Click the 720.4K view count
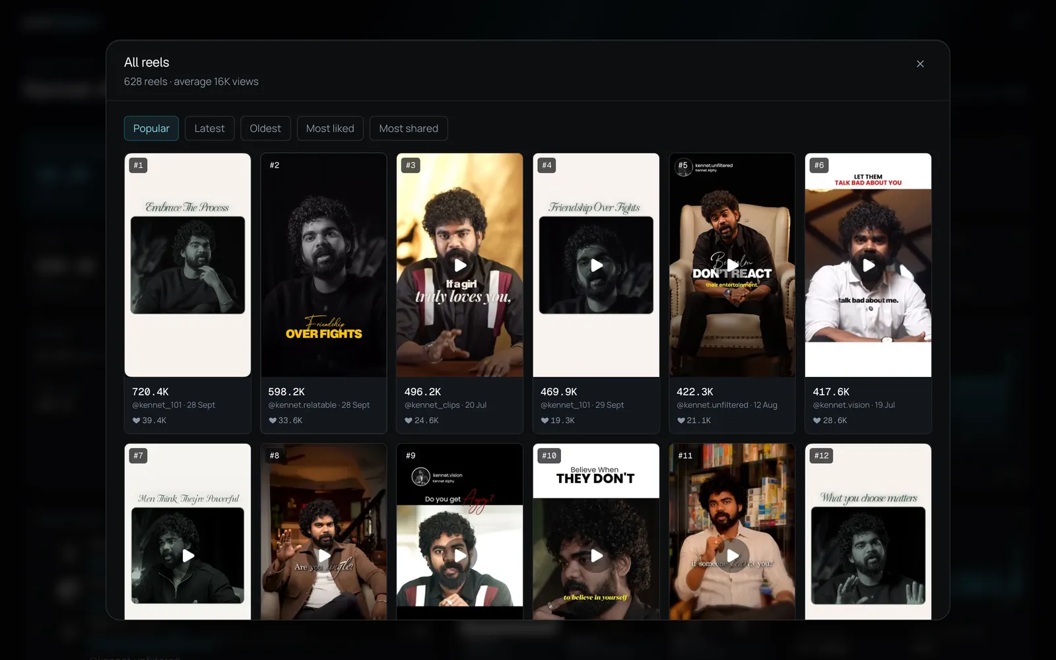Image resolution: width=1056 pixels, height=660 pixels. click(x=150, y=391)
